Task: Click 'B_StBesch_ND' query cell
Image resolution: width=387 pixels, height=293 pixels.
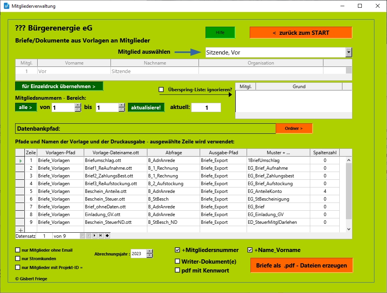Action: (x=173, y=222)
